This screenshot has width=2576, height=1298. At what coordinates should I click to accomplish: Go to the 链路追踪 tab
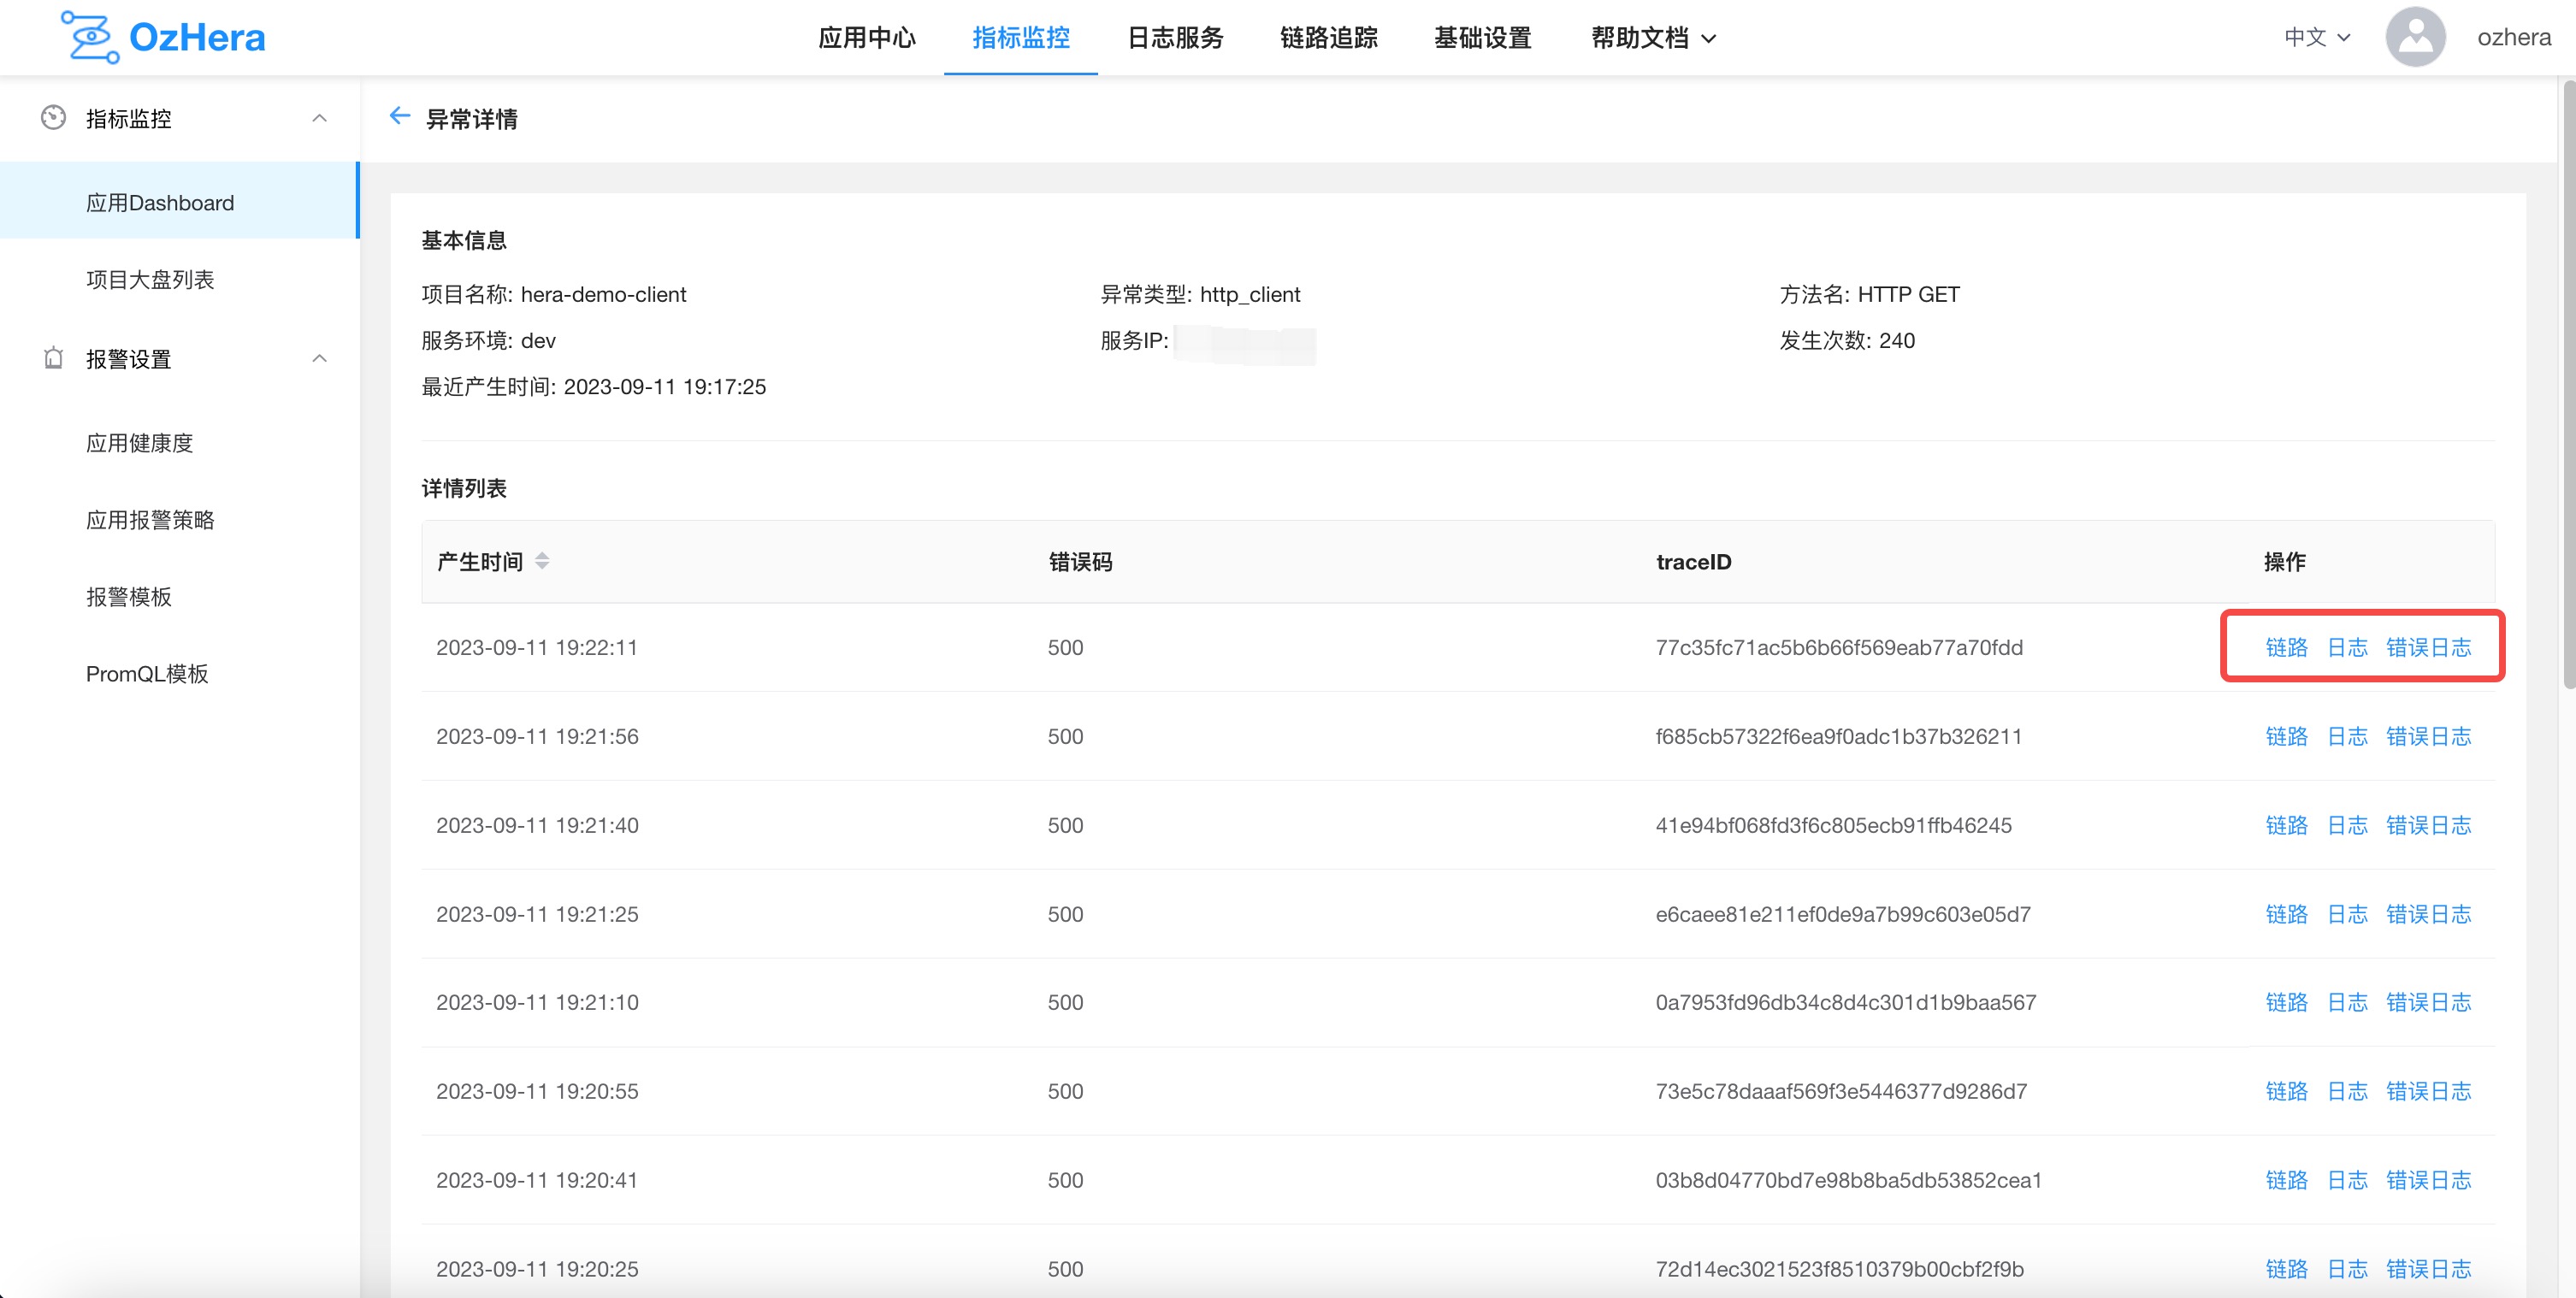tap(1329, 38)
